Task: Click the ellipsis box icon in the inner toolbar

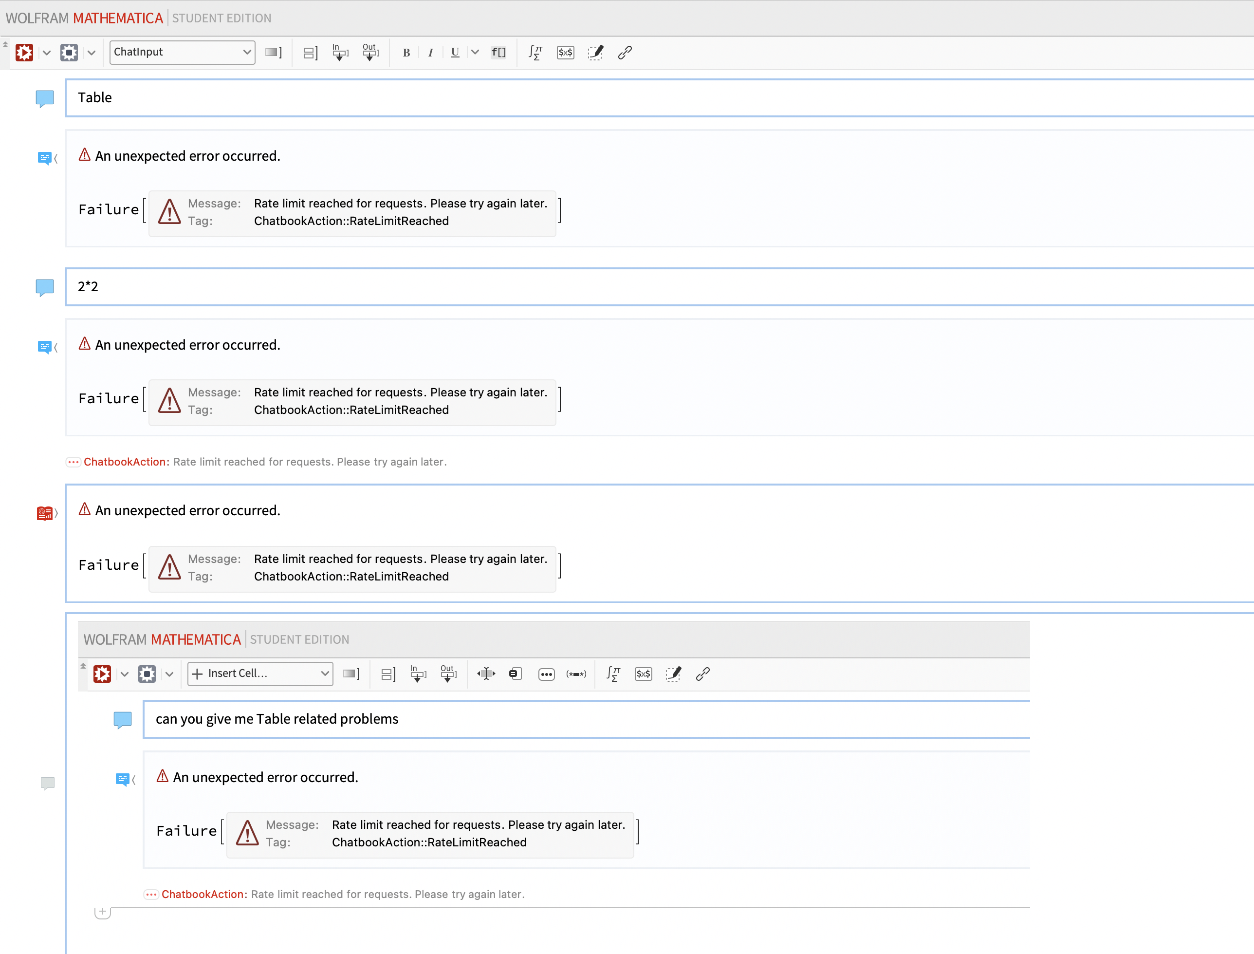Action: click(546, 674)
